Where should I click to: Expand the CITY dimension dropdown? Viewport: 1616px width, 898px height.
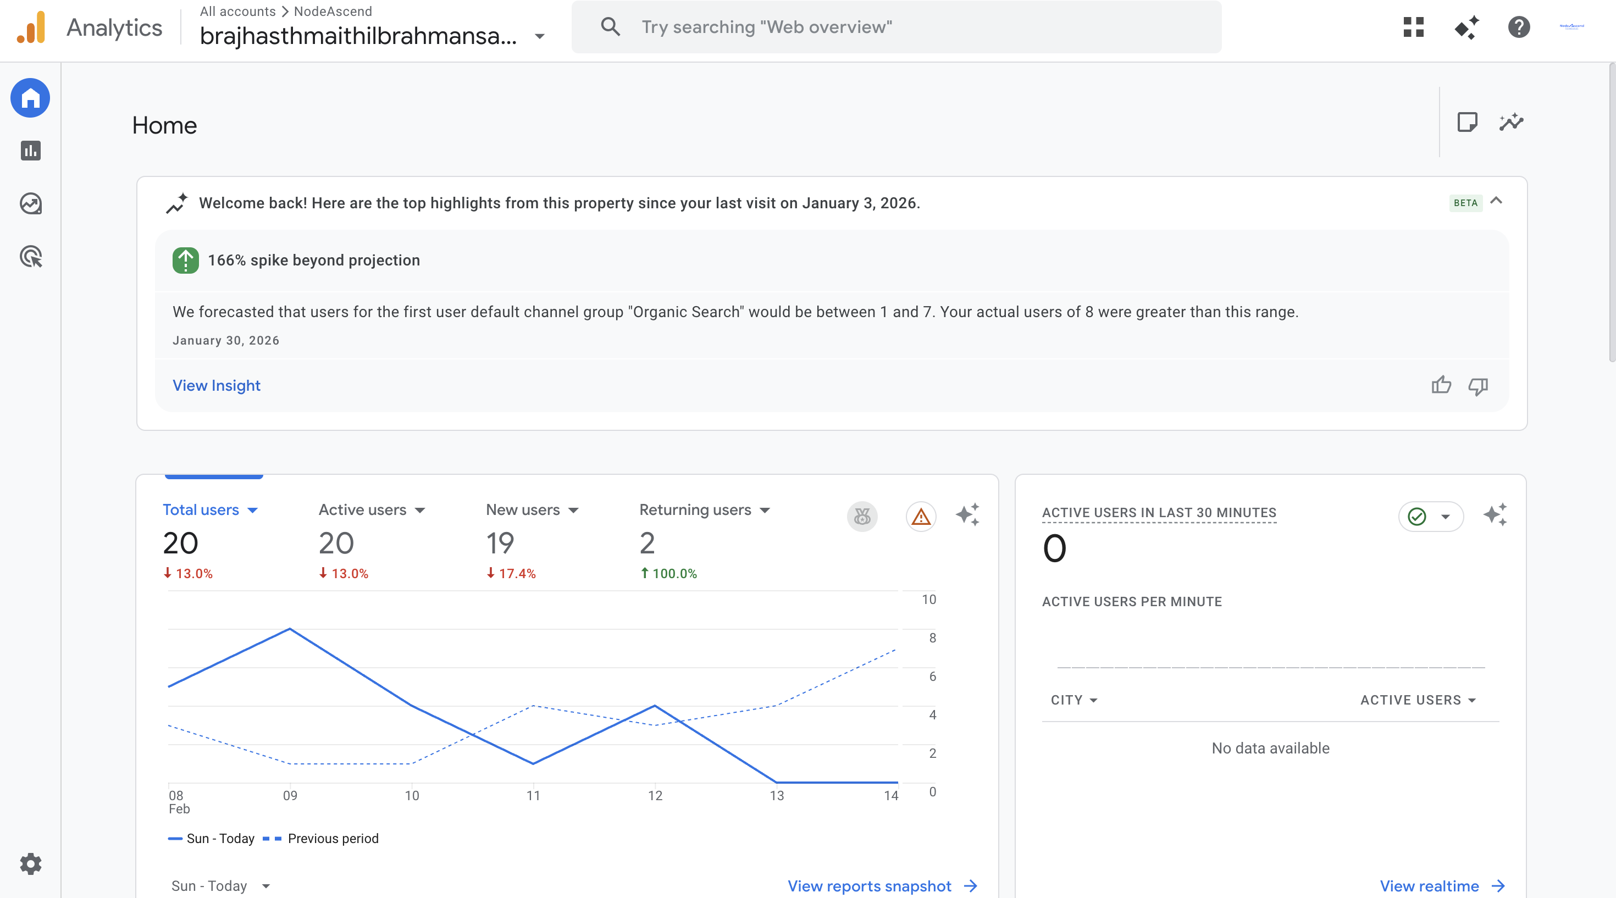tap(1074, 700)
